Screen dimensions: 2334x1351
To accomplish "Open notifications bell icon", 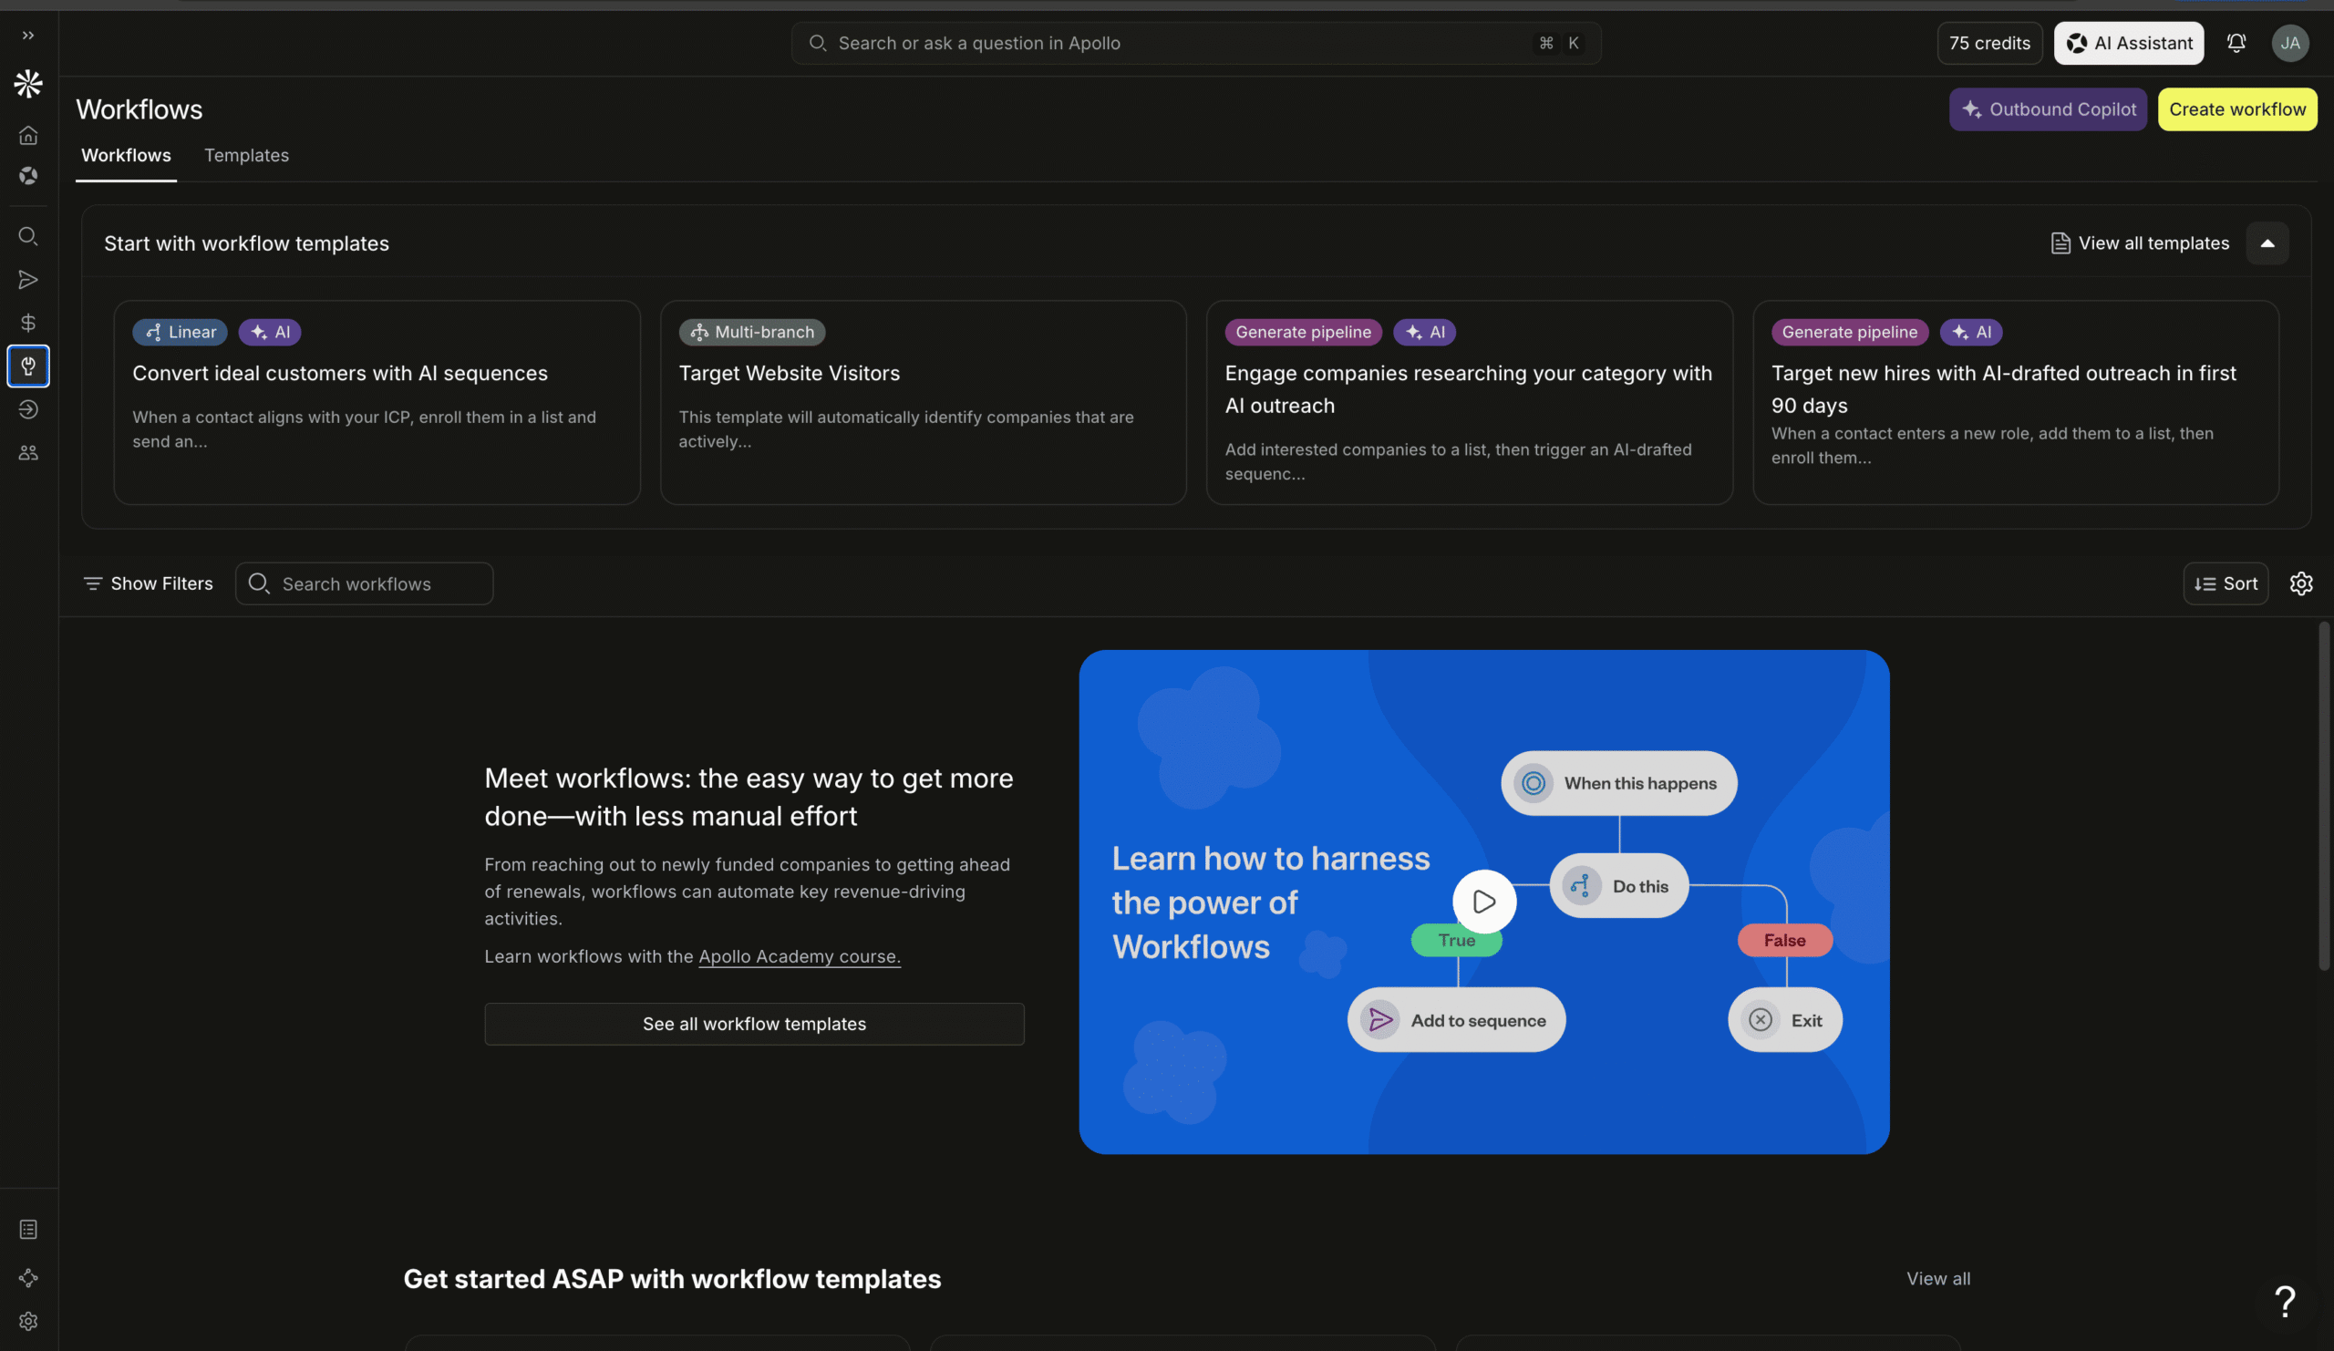I will (x=2236, y=44).
